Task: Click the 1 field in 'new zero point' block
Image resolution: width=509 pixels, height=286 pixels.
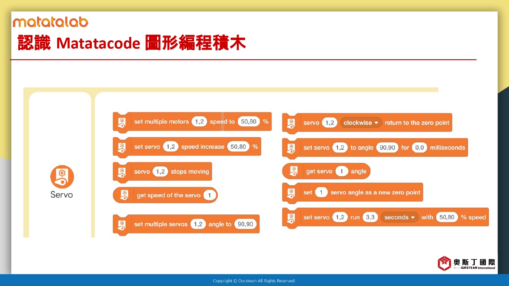Action: pos(321,192)
